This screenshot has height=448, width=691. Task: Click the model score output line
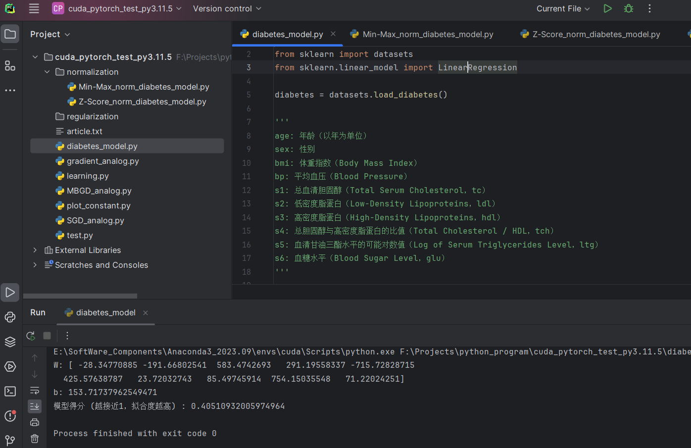(x=169, y=406)
